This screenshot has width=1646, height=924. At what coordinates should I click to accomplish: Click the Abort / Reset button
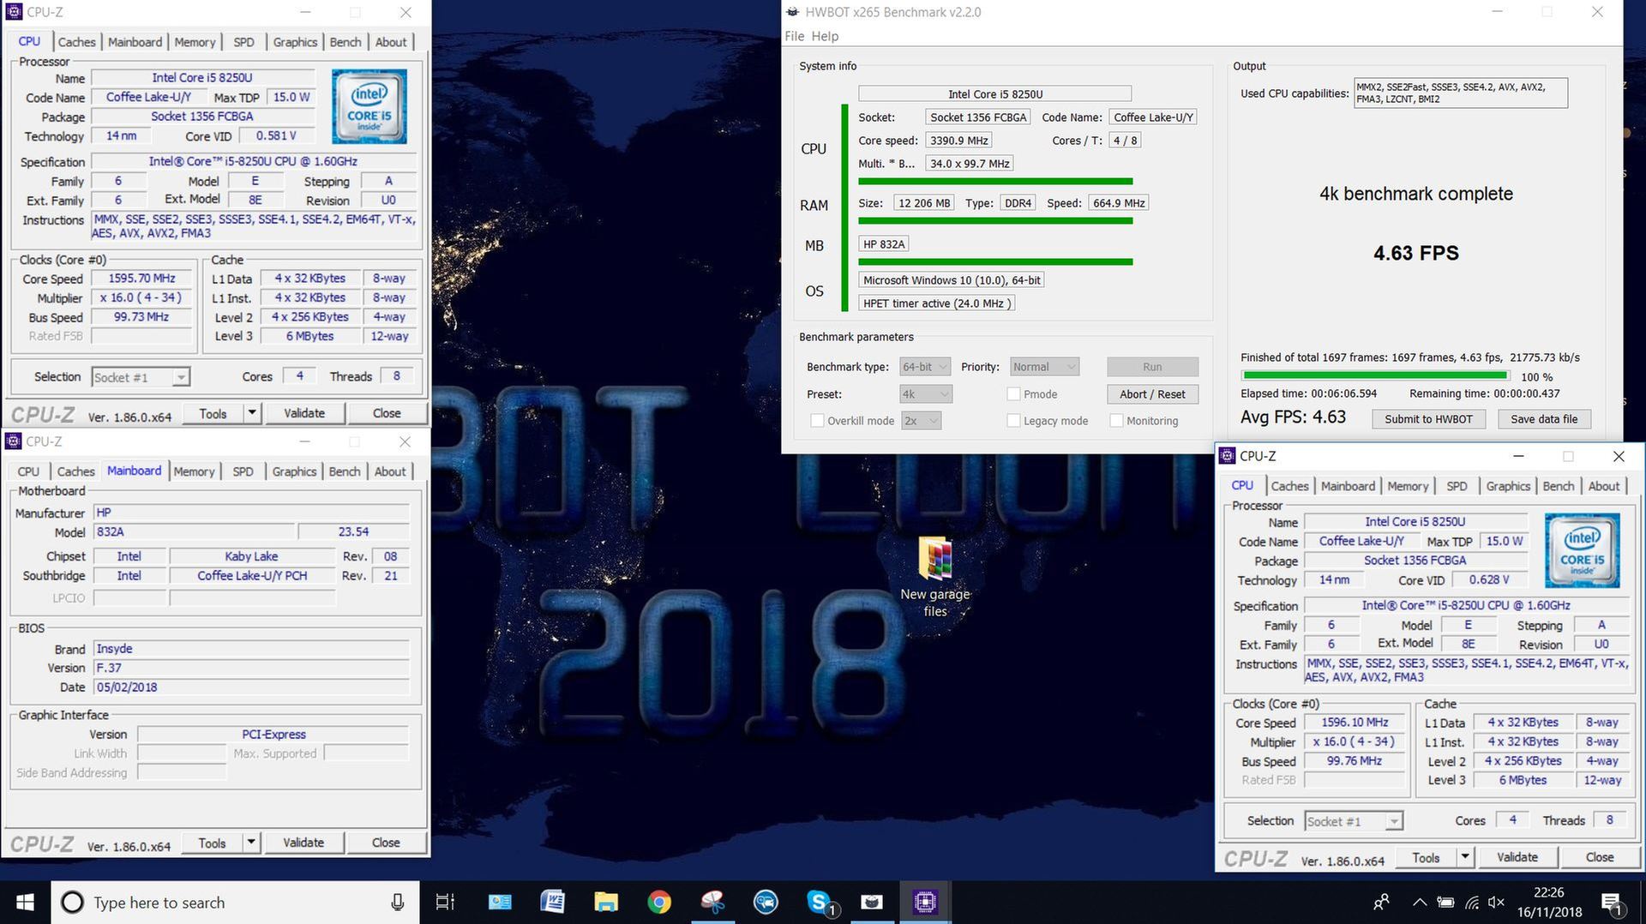pyautogui.click(x=1152, y=394)
